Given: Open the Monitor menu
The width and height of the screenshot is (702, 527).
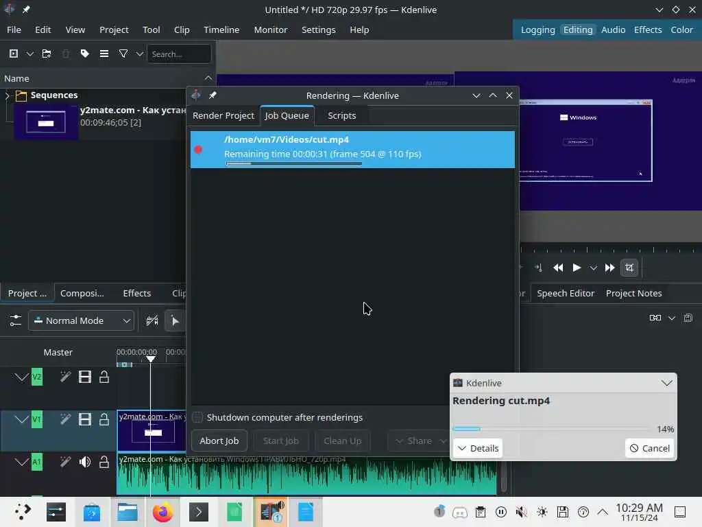Looking at the screenshot, I should click(x=270, y=30).
